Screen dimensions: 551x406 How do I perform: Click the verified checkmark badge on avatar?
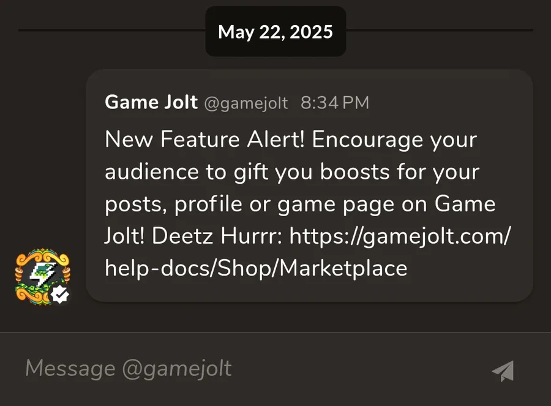coord(61,295)
